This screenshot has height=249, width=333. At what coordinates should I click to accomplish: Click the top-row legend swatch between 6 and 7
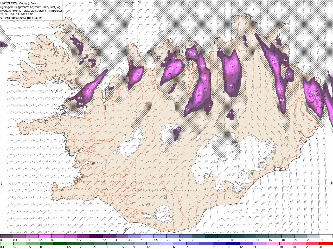coord(185,236)
